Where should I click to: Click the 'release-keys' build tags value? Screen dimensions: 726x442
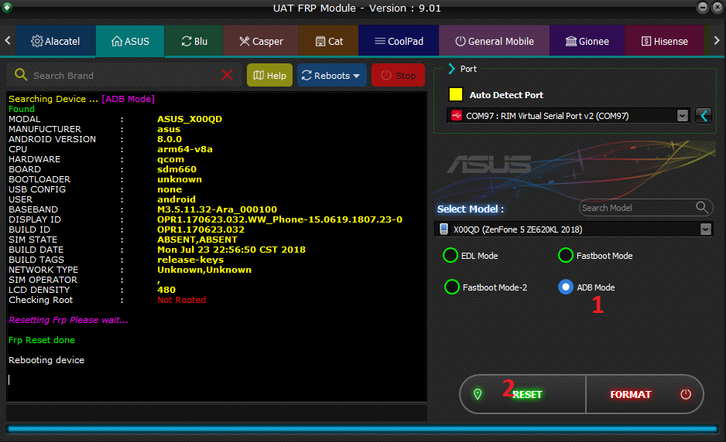tap(190, 260)
